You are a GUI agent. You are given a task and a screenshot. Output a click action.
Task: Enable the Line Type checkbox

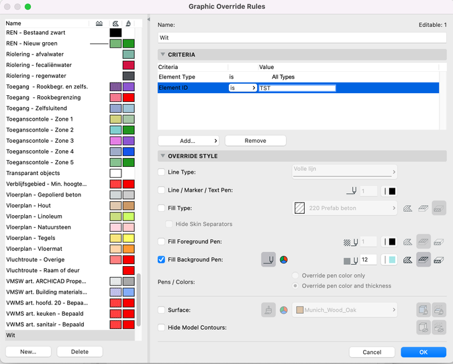click(161, 172)
